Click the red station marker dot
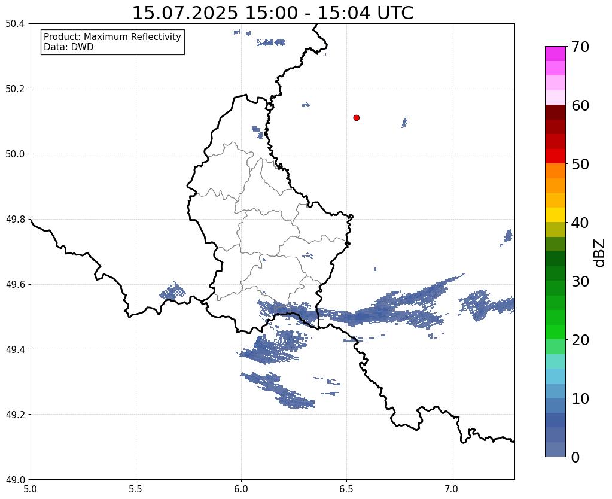The width and height of the screenshot is (612, 499). click(356, 117)
